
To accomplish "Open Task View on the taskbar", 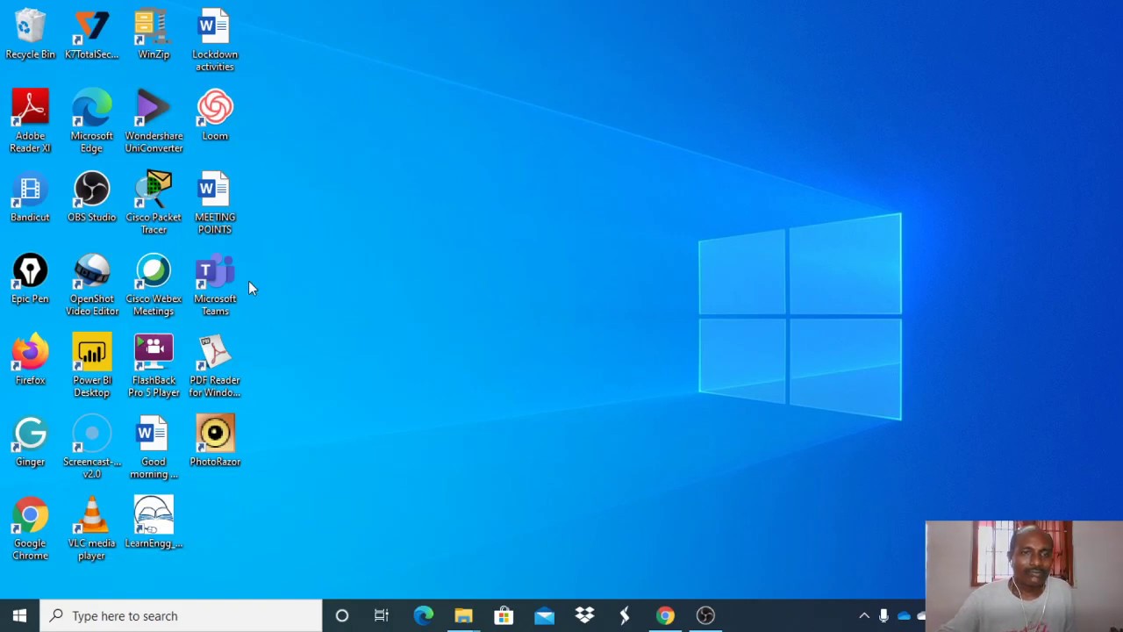I will 382,615.
